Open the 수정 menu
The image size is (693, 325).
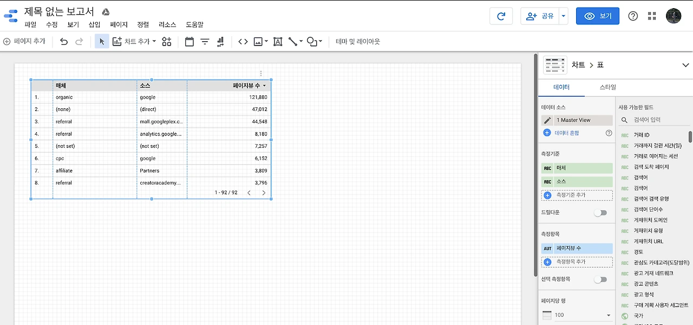pos(52,24)
